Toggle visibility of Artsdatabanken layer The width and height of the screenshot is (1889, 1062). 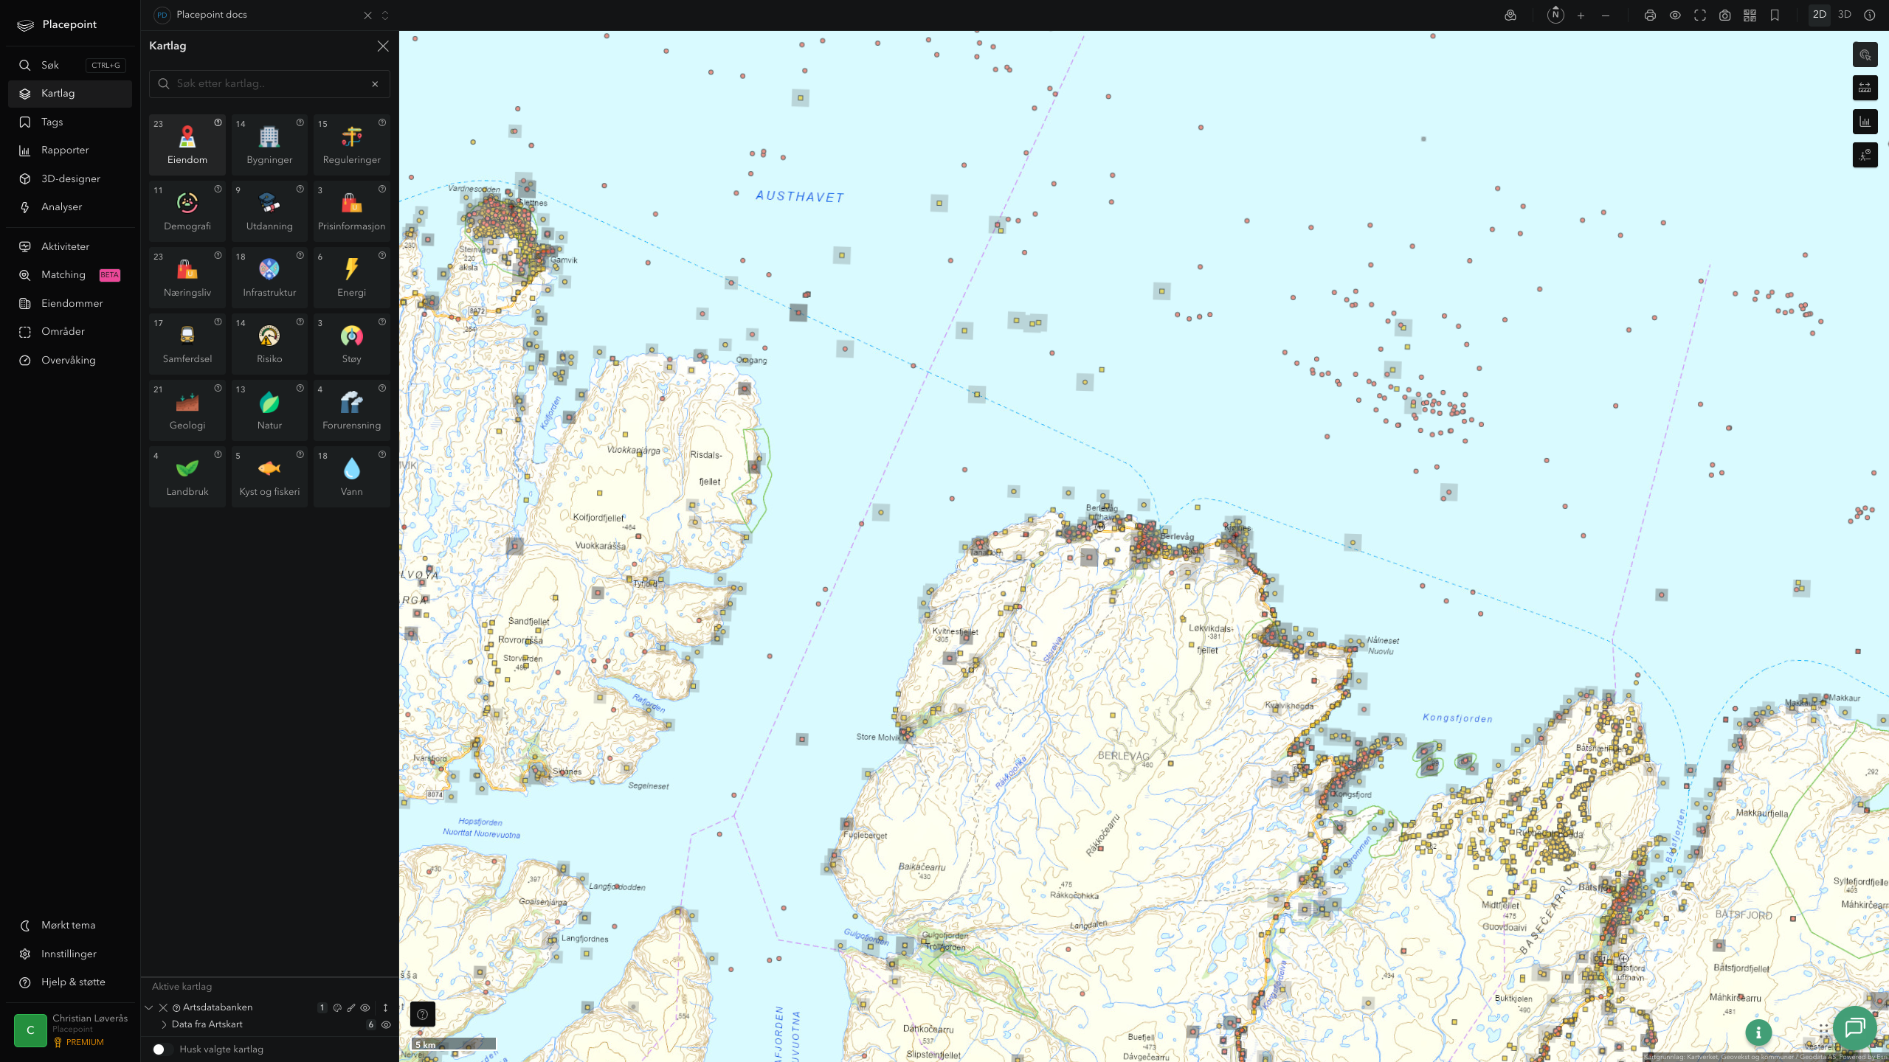click(x=365, y=1007)
